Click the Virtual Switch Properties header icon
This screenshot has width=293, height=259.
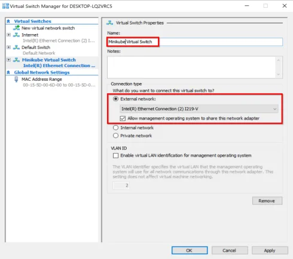(x=109, y=23)
